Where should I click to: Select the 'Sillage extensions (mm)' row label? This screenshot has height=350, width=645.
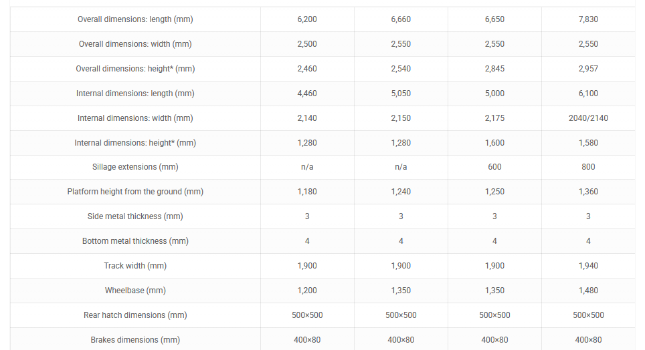(x=135, y=167)
